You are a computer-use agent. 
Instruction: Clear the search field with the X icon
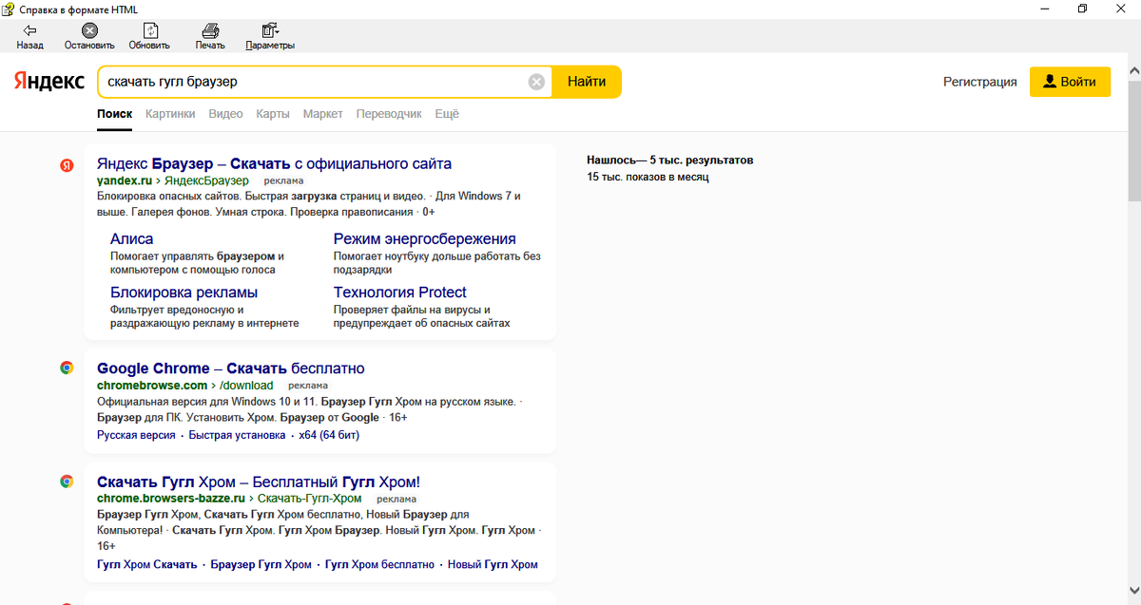point(536,82)
